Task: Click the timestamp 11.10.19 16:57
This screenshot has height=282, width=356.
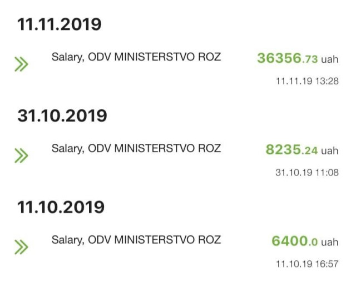Action: (x=307, y=264)
